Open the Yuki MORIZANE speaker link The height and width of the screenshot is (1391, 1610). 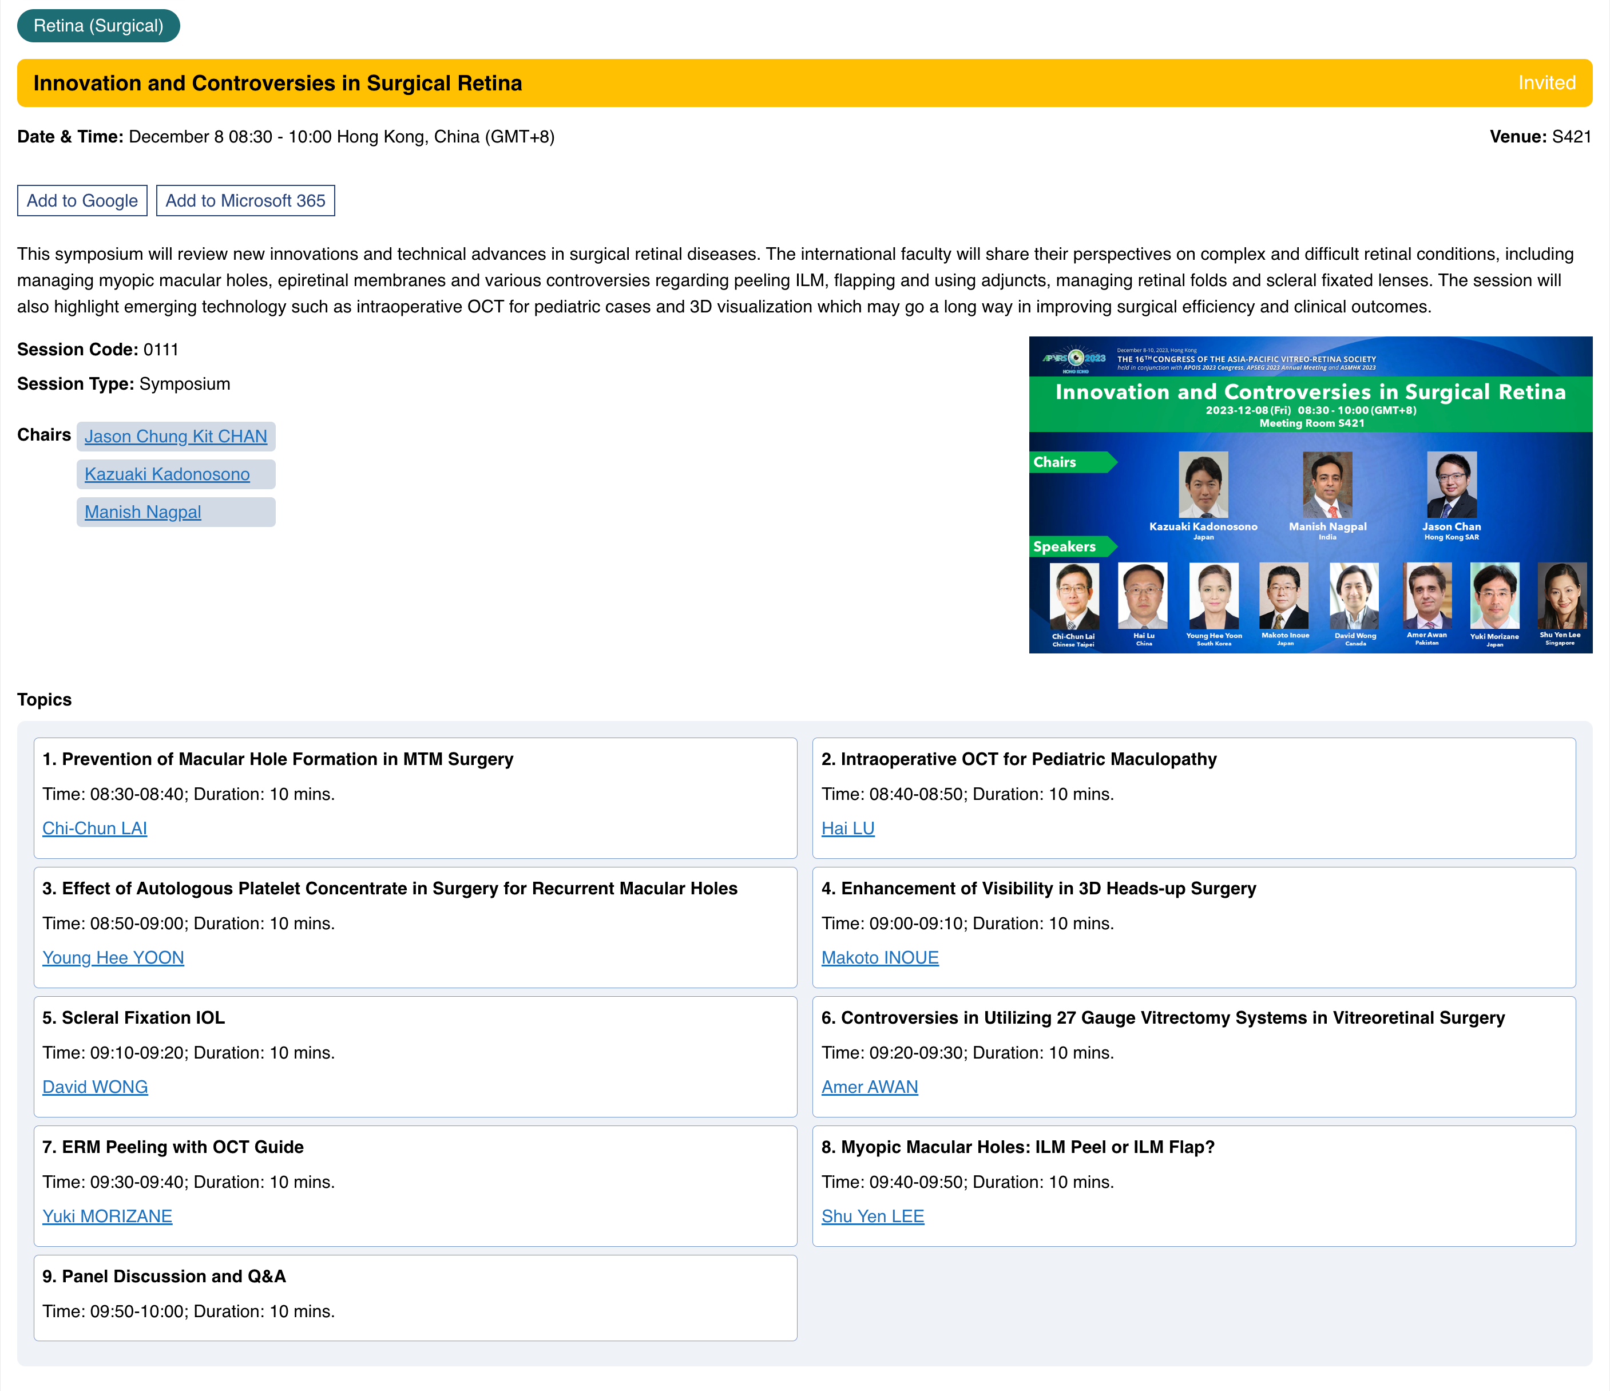point(107,1216)
